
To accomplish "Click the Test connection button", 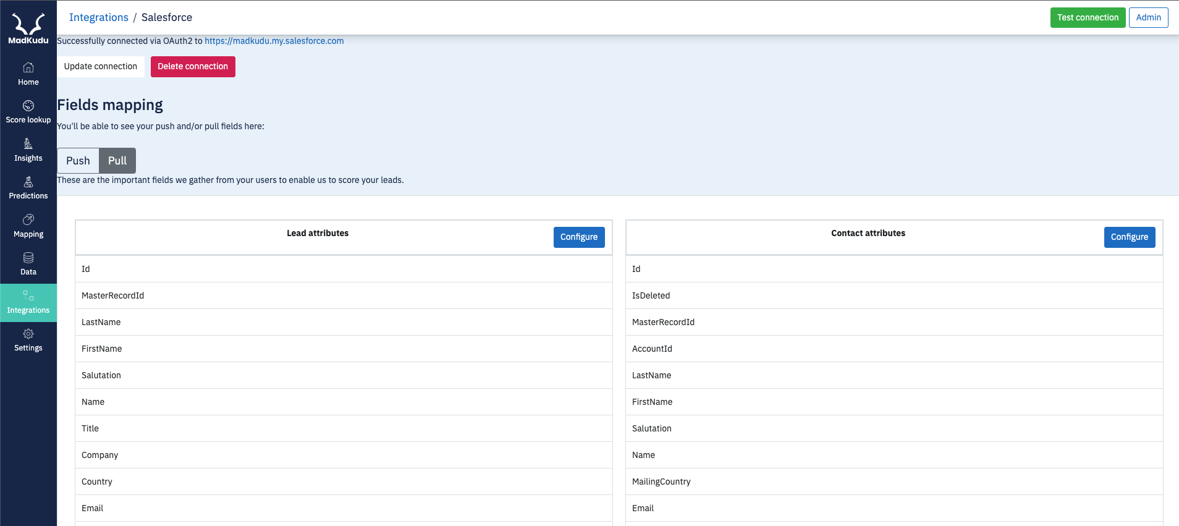I will (1088, 17).
